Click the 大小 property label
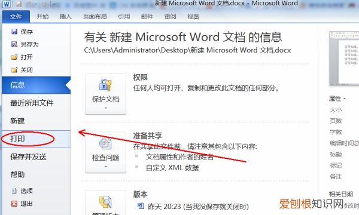Screen dimensions: 359x215 click(x=336, y=110)
